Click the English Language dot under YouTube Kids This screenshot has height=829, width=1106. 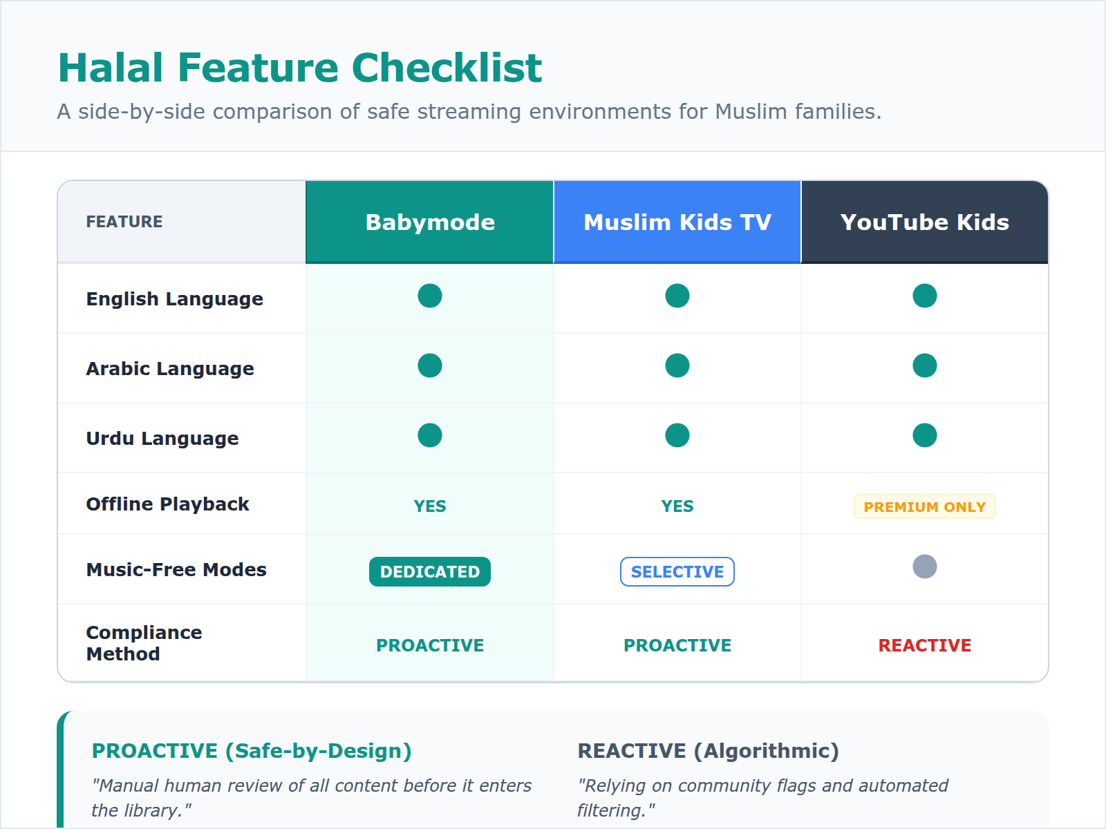point(925,295)
